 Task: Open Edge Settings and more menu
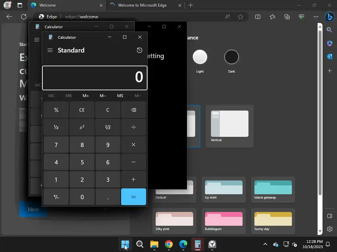(316, 17)
